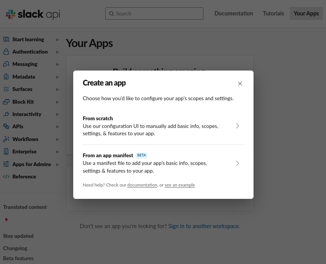Viewport: 326px width, 264px height.
Task: Click the Search input field
Action: pos(154,13)
